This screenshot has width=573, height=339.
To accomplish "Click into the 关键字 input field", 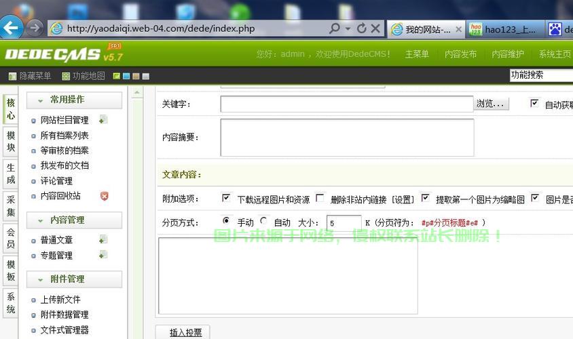I will coord(347,104).
